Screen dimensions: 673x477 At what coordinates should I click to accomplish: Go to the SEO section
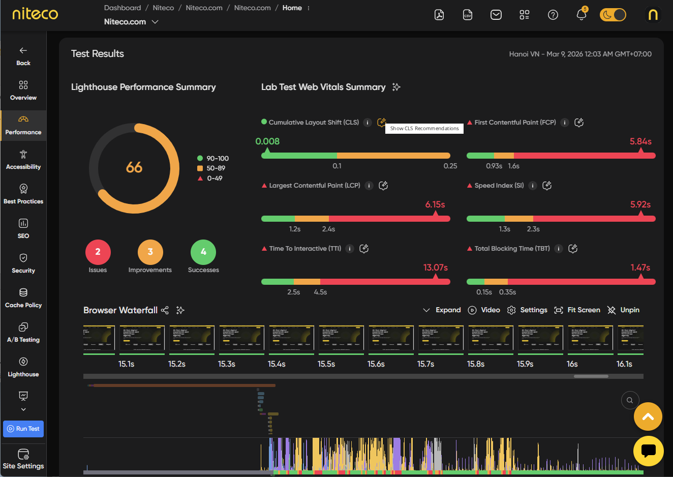pyautogui.click(x=23, y=229)
